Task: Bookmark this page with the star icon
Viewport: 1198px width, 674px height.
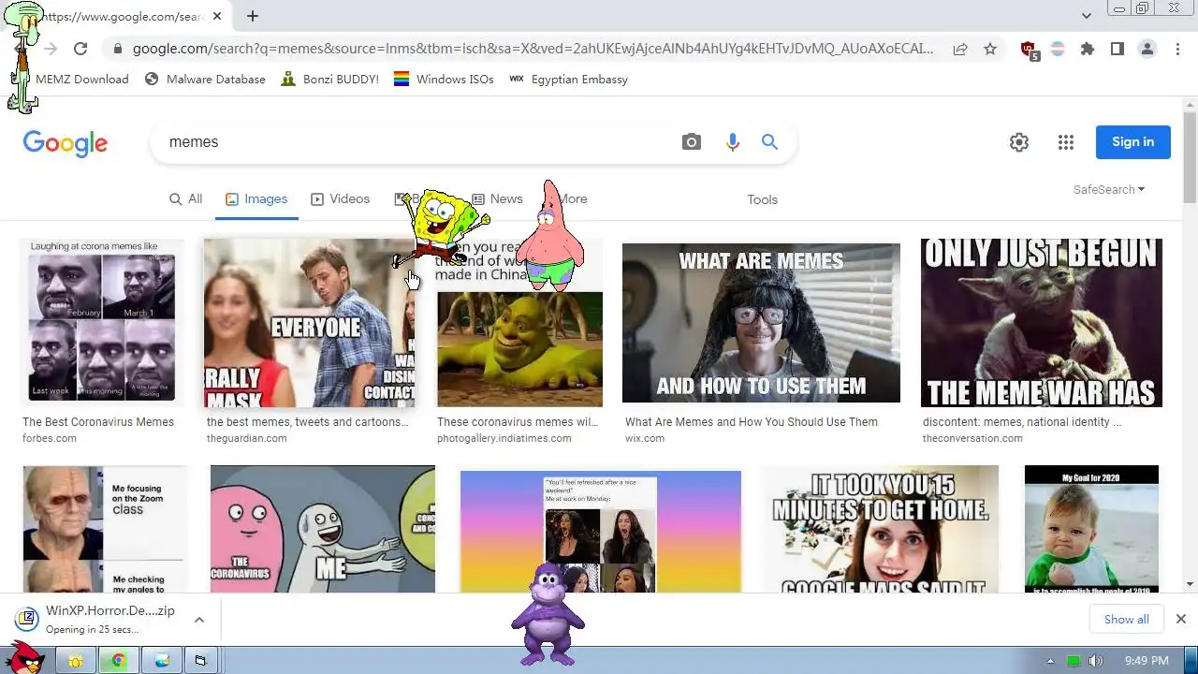Action: pos(990,49)
